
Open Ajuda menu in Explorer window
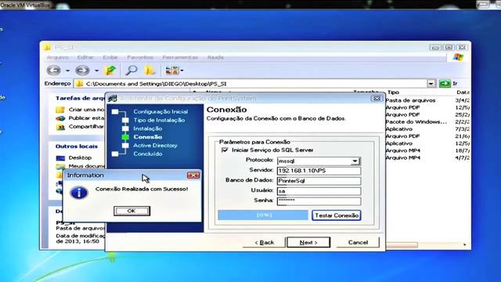[215, 57]
